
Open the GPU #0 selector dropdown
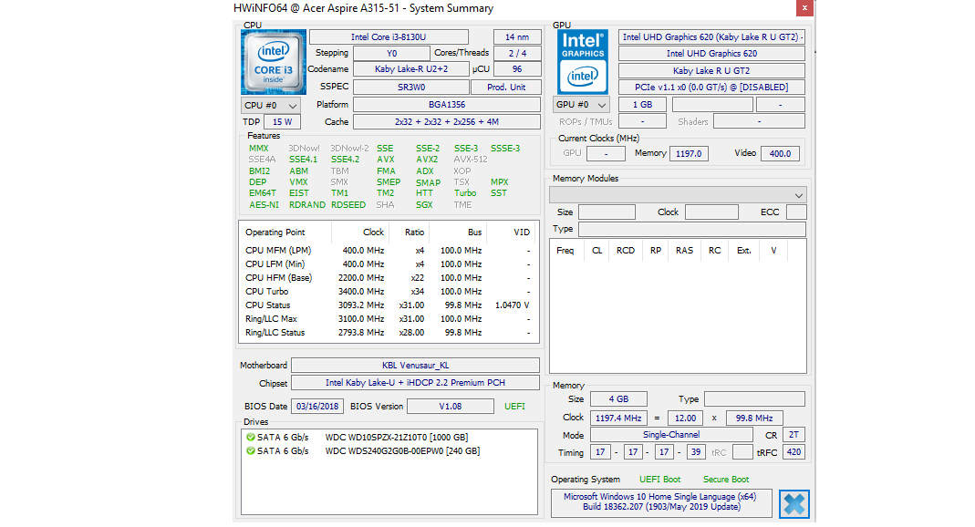(582, 105)
